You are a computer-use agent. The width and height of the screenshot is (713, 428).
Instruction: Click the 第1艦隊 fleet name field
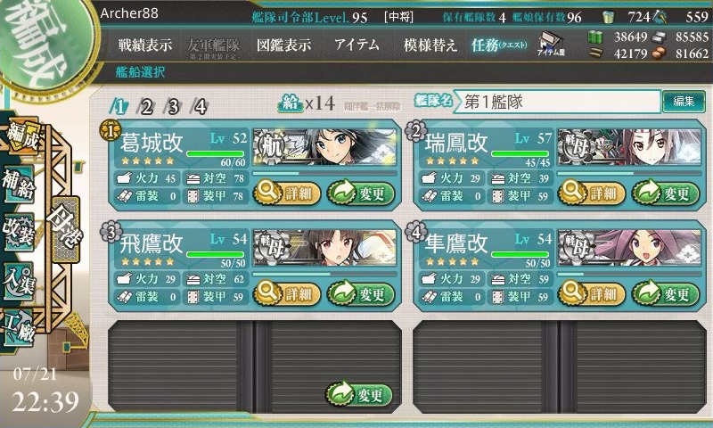557,102
